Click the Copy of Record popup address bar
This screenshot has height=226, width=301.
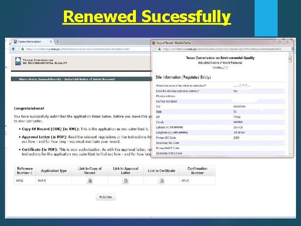(222, 49)
